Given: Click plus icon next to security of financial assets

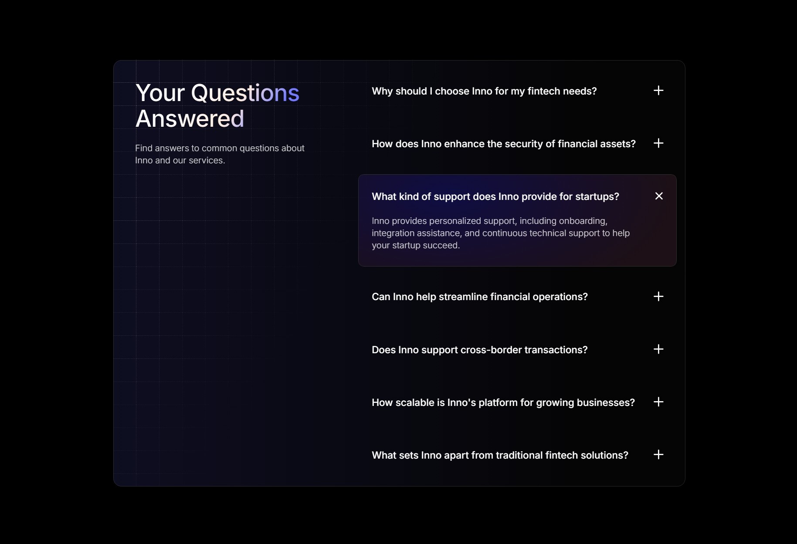Looking at the screenshot, I should pyautogui.click(x=658, y=143).
